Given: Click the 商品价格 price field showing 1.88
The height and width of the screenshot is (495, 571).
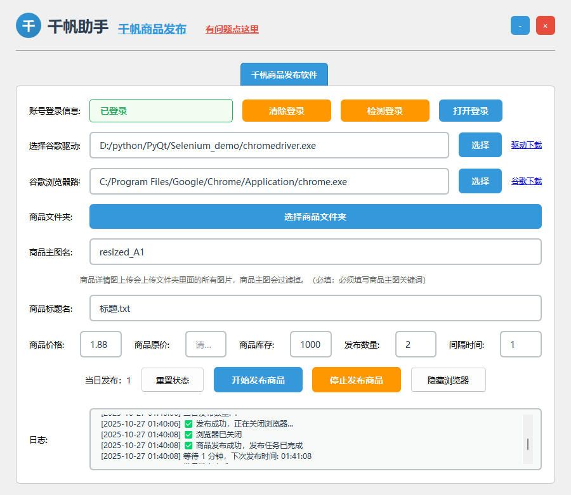Looking at the screenshot, I should (100, 344).
